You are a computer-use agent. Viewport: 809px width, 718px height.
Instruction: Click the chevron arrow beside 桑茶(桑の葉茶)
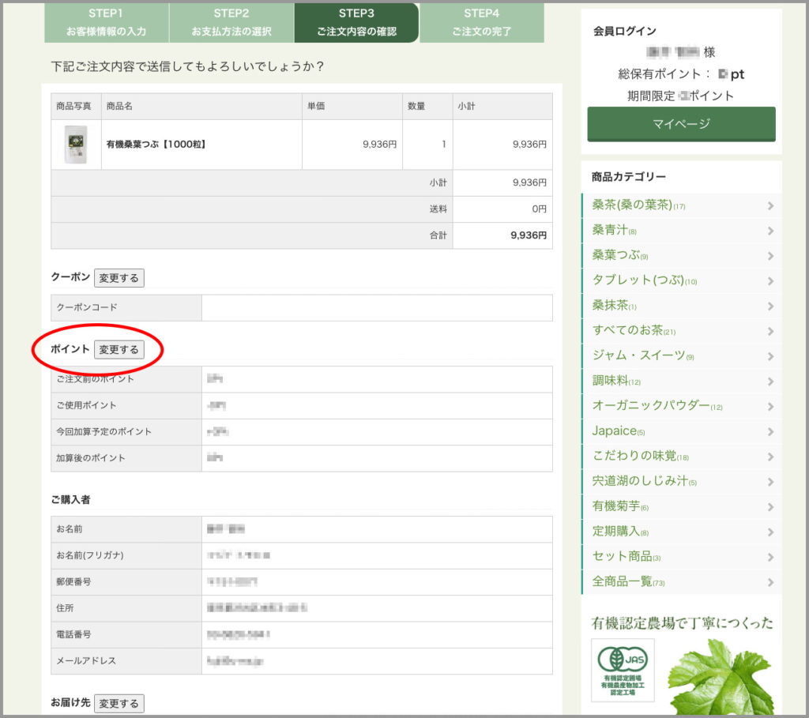coord(770,206)
